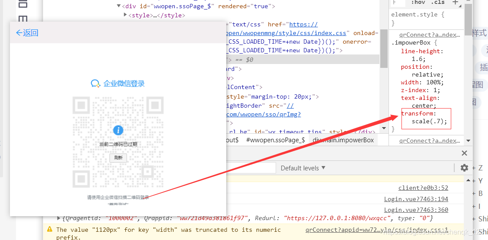Click the z-index: 1 declaration

click(421, 90)
